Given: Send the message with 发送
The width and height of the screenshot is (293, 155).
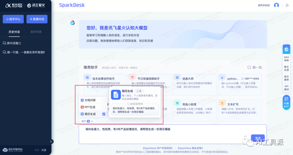Looking at the screenshot, I should pyautogui.click(x=258, y=138).
